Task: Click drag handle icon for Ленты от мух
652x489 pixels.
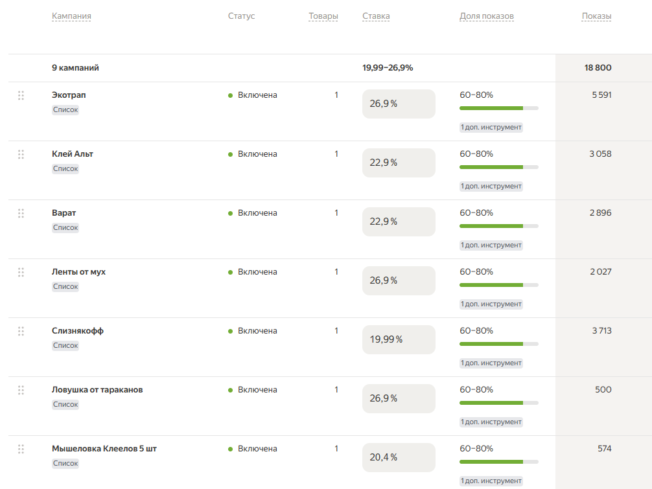Action: 21,272
